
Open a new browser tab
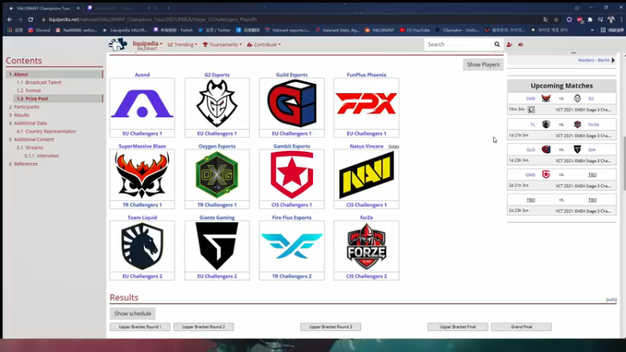click(x=168, y=8)
